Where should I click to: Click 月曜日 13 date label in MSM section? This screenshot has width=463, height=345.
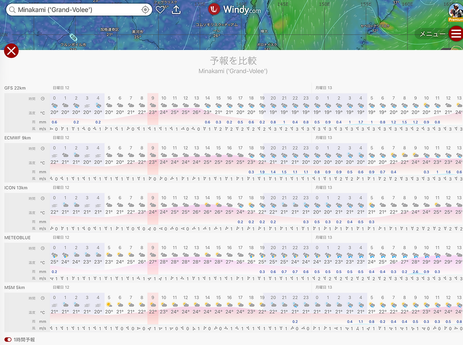[324, 287]
